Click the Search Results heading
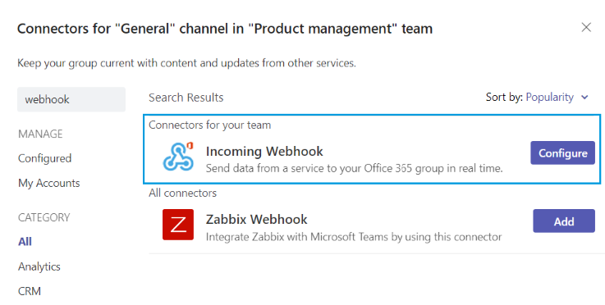Screen dimensions: 605x305 [186, 98]
